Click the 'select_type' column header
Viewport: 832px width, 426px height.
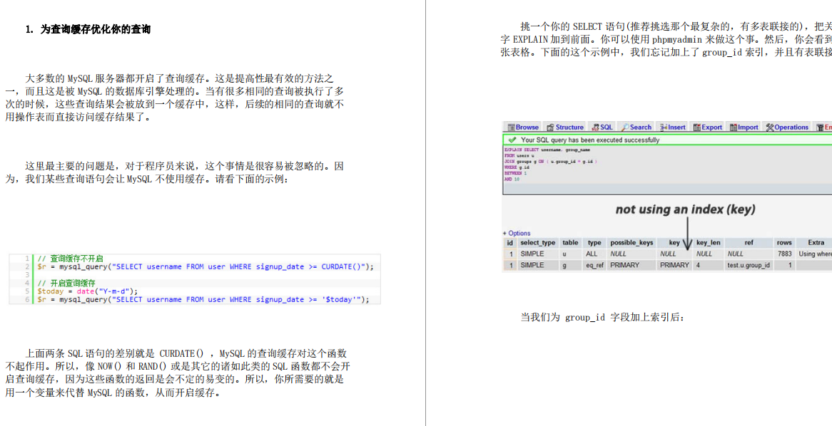click(537, 243)
